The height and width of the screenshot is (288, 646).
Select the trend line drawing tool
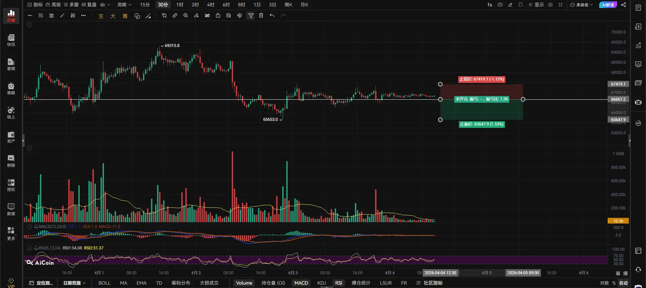click(x=62, y=15)
